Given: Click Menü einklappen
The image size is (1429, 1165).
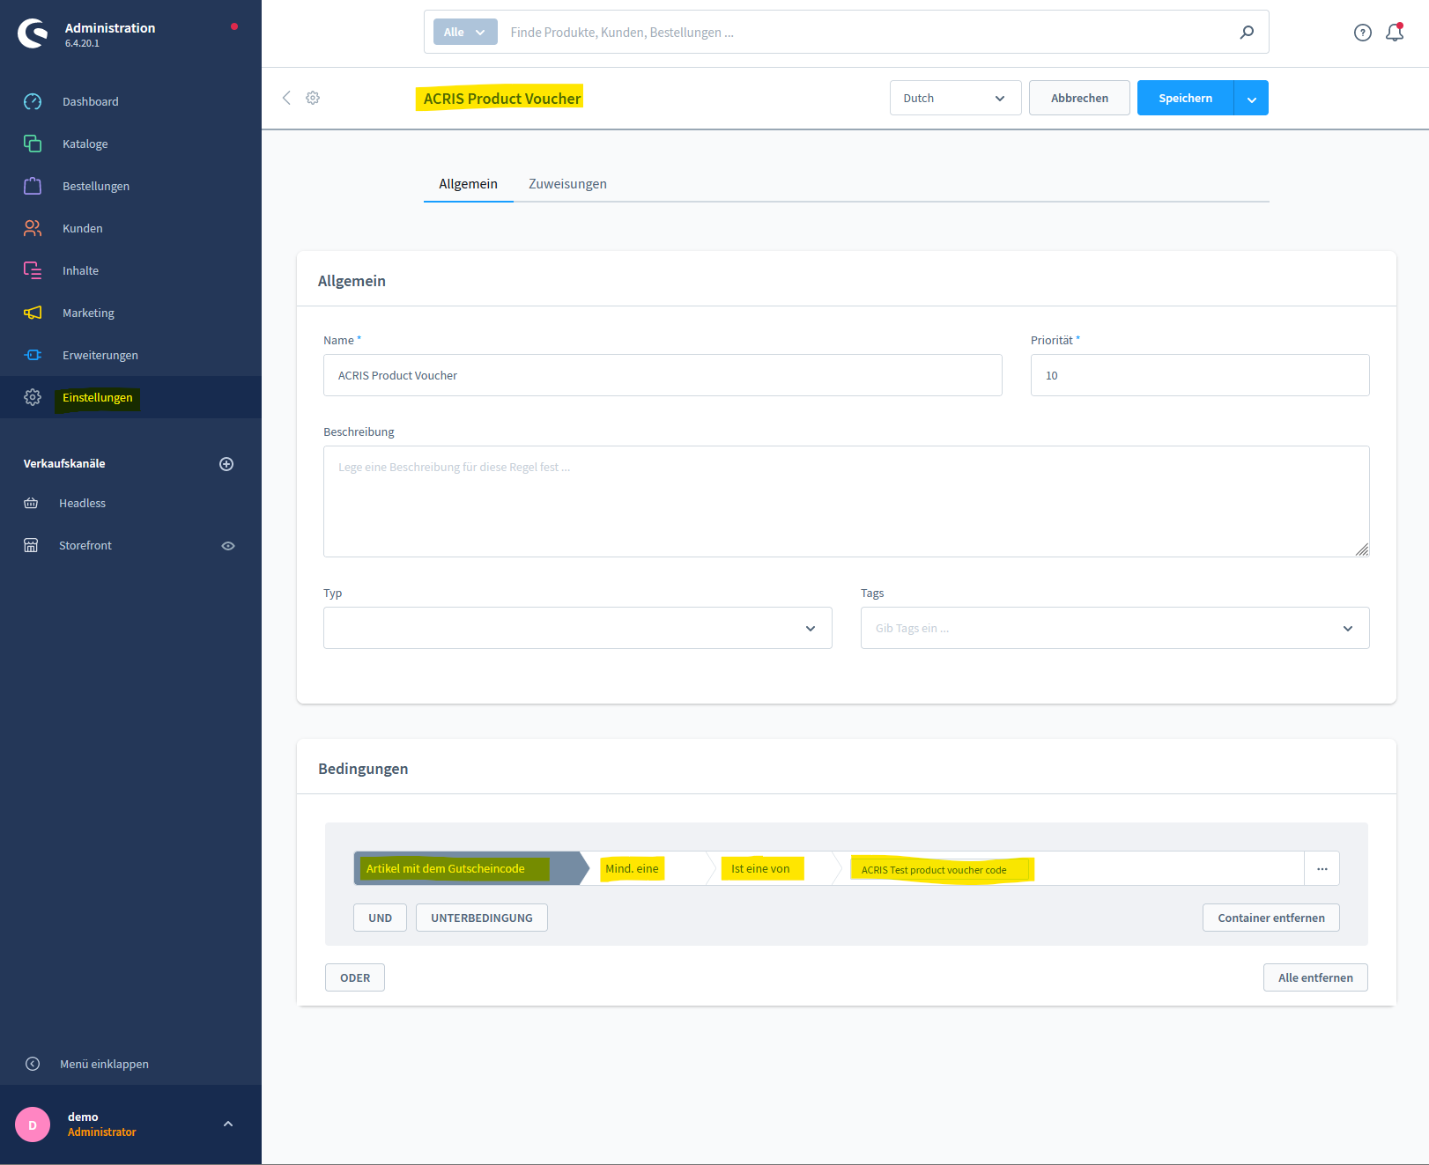Looking at the screenshot, I should click(x=104, y=1064).
